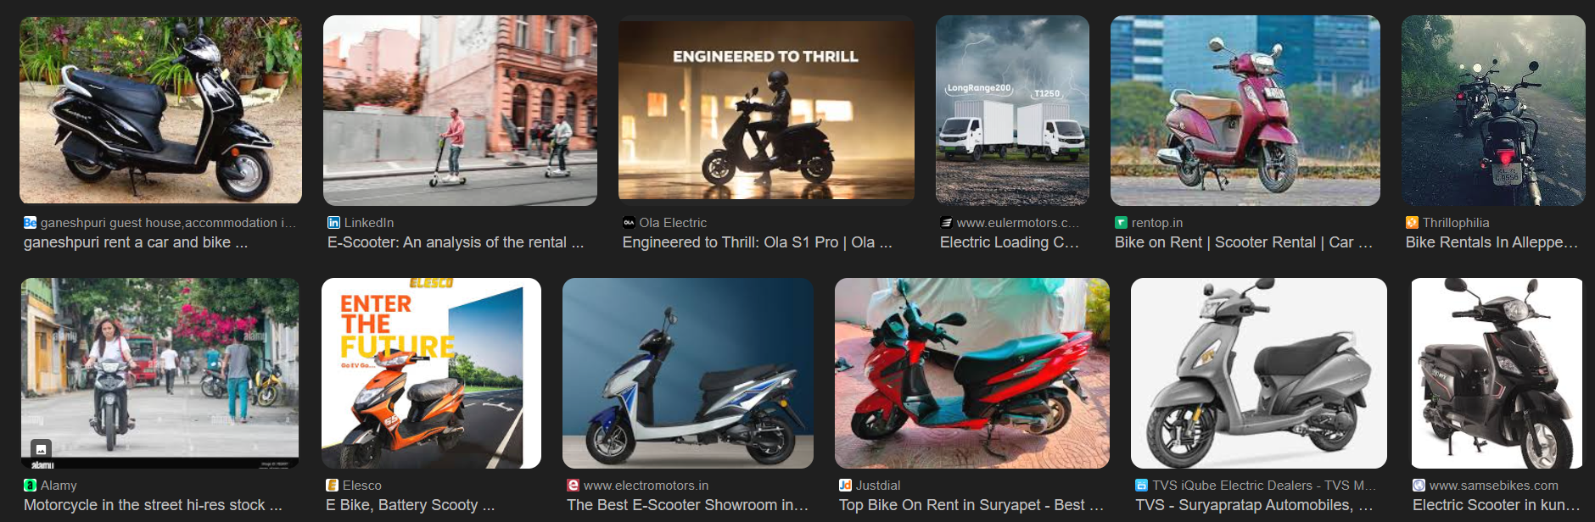
Task: Click the Ola Electric favicon icon
Action: pos(629,223)
